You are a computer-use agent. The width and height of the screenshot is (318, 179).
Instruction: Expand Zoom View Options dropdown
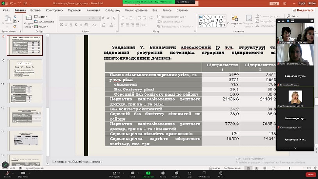point(186,2)
